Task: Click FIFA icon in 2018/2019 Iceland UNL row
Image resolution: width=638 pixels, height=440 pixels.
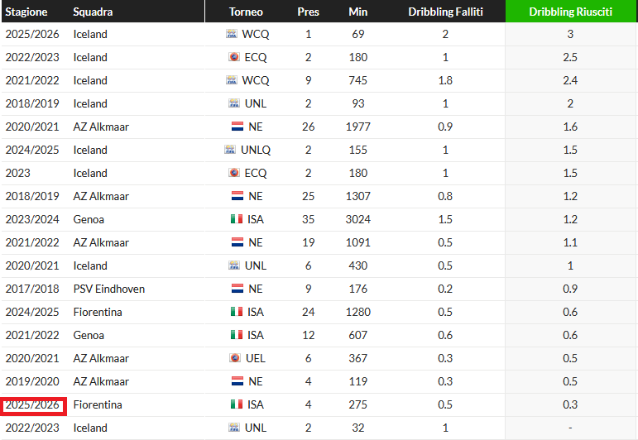Action: click(235, 104)
